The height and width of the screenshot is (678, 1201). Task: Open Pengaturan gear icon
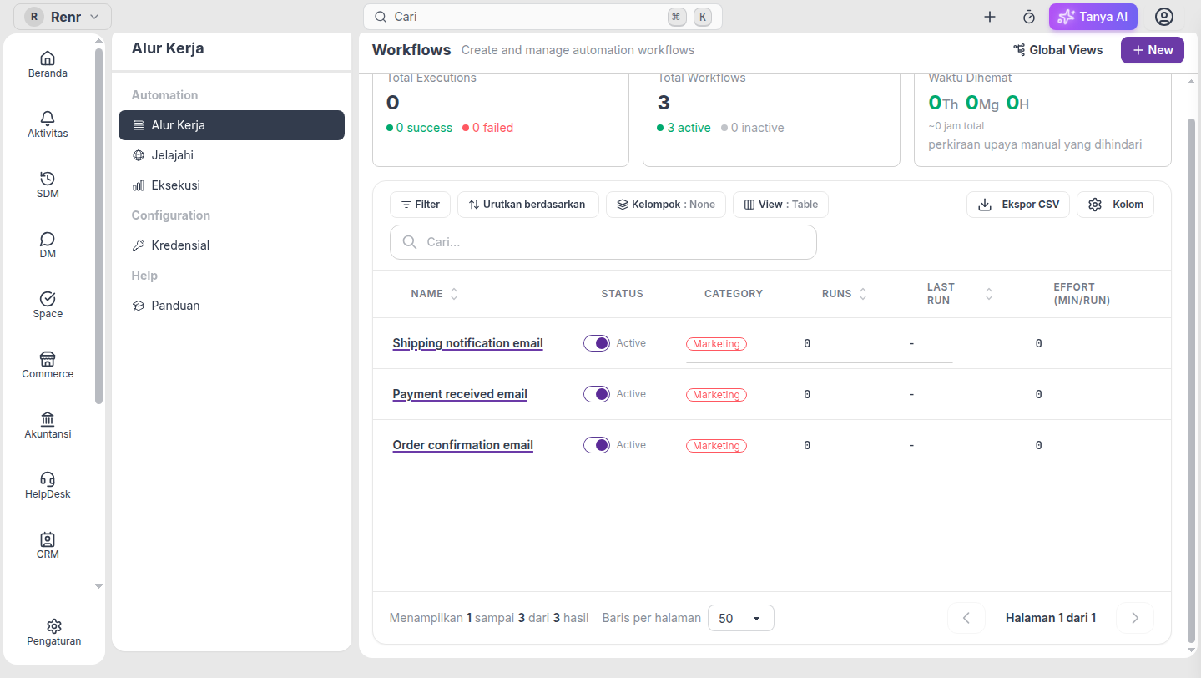54,626
